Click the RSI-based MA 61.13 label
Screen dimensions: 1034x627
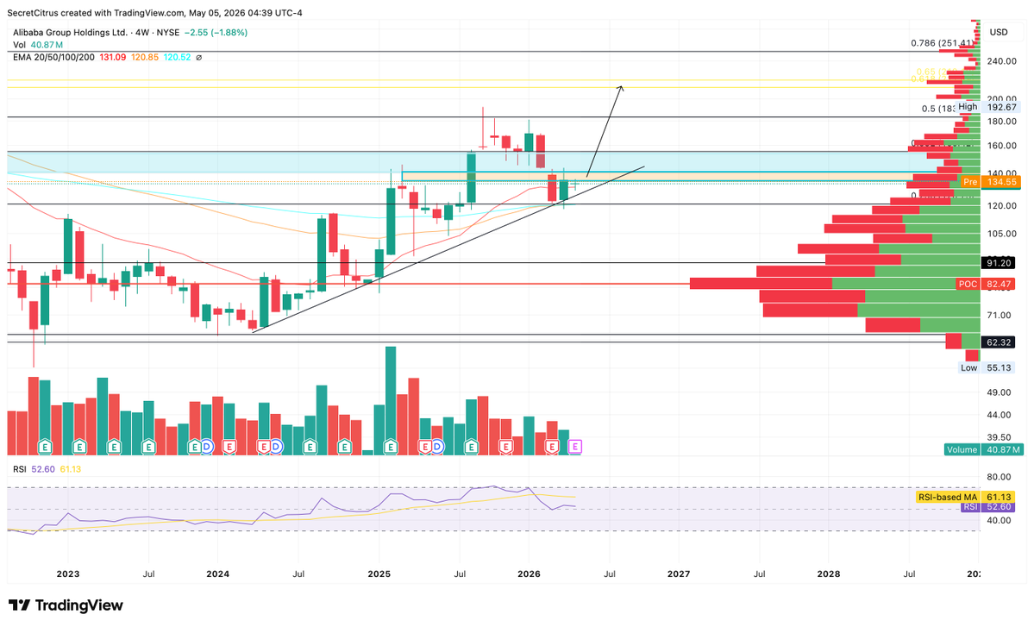tap(965, 497)
